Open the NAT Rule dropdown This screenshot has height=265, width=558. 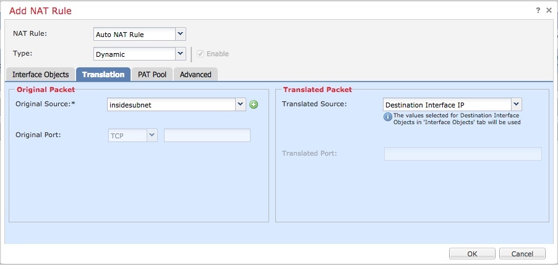pyautogui.click(x=180, y=34)
